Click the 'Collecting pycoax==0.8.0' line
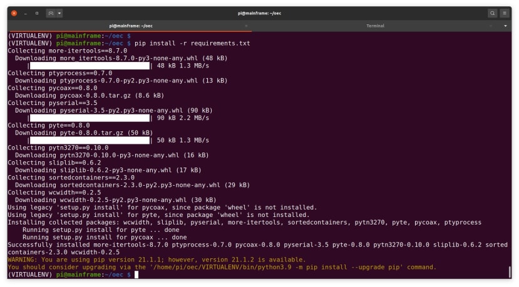This screenshot has height=287, width=519. pyautogui.click(x=53, y=88)
